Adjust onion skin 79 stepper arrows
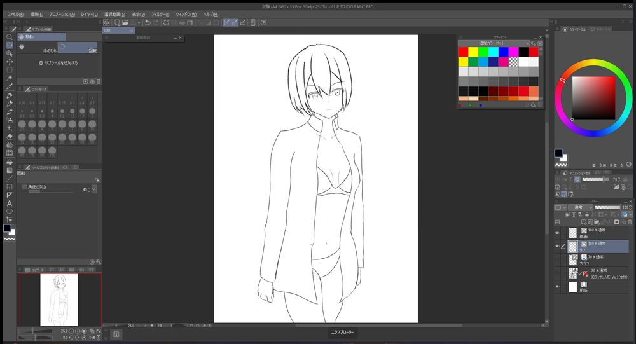Screen dimensions: 636x344 619,179
